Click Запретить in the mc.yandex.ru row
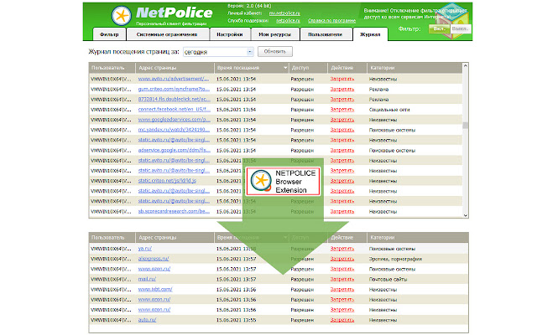Viewport: 537px width, 335px height. coord(342,130)
